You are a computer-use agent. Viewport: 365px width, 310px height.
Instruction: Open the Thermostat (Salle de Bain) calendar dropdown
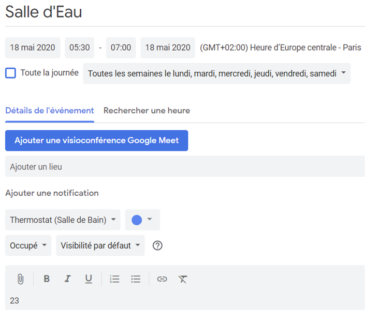[63, 220]
